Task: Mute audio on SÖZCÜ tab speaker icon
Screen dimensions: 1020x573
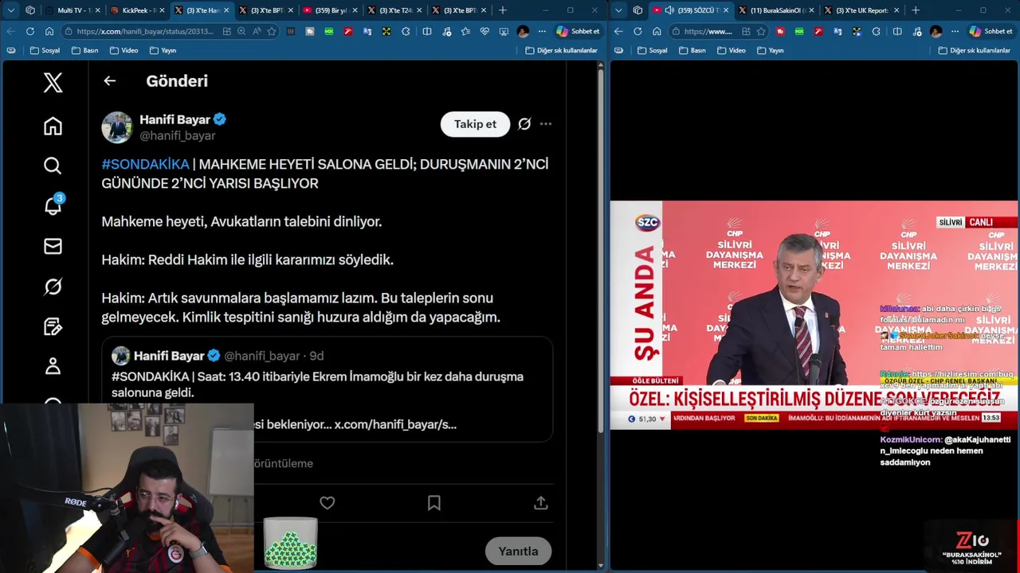Action: (669, 10)
